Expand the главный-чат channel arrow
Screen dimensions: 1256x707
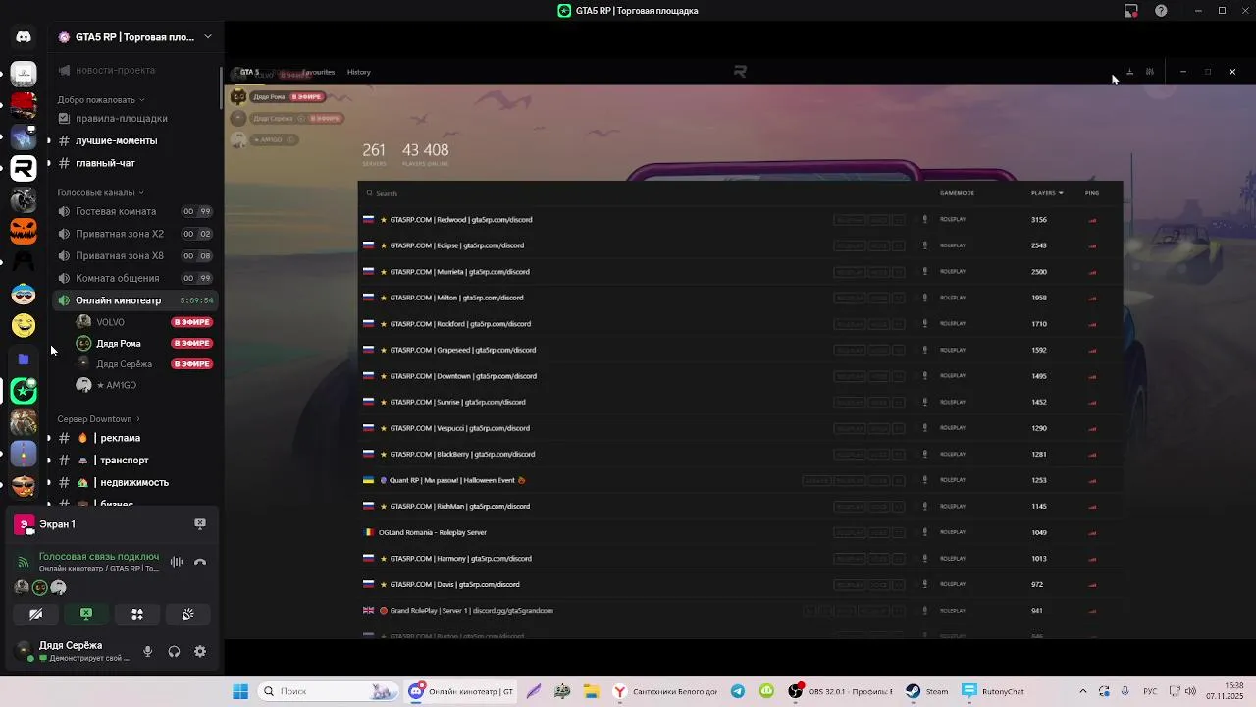[x=49, y=163]
